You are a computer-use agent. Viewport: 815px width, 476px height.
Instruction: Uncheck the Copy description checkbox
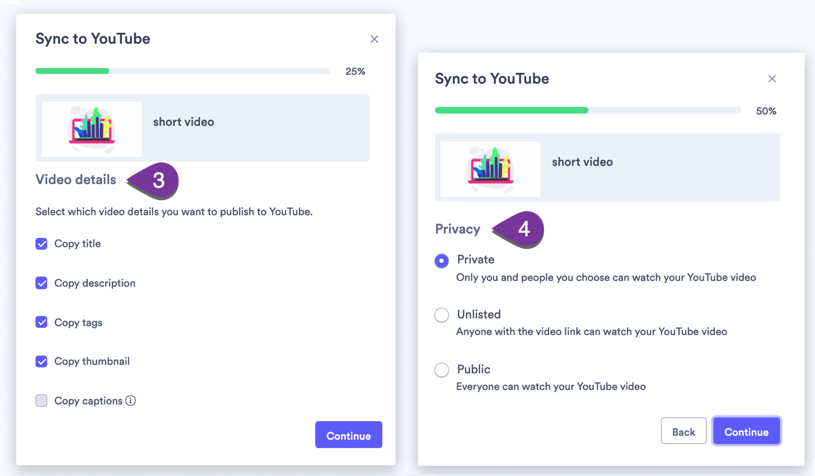pos(42,283)
